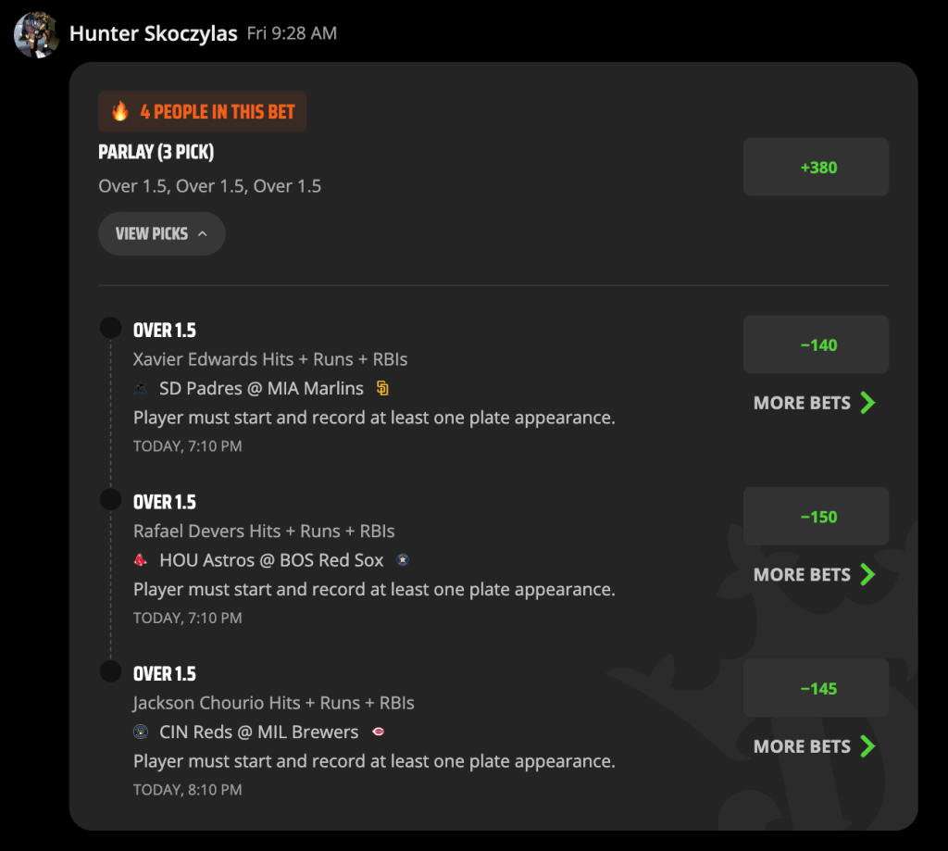Click the 4 People In This Bet badge
Screen dimensions: 948x851
(x=203, y=111)
